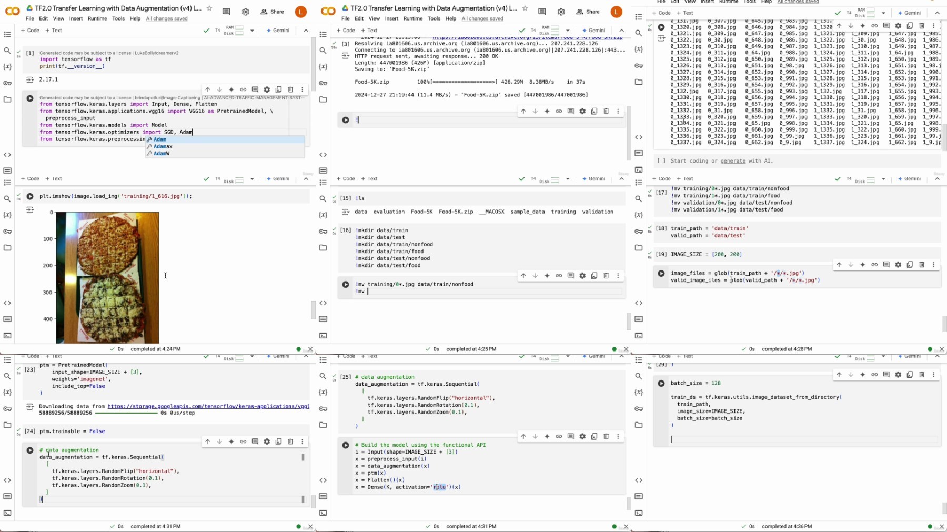This screenshot has width=947, height=532.
Task: Open Tools menu in the Food-5K.zip download notebook
Action: [x=434, y=18]
